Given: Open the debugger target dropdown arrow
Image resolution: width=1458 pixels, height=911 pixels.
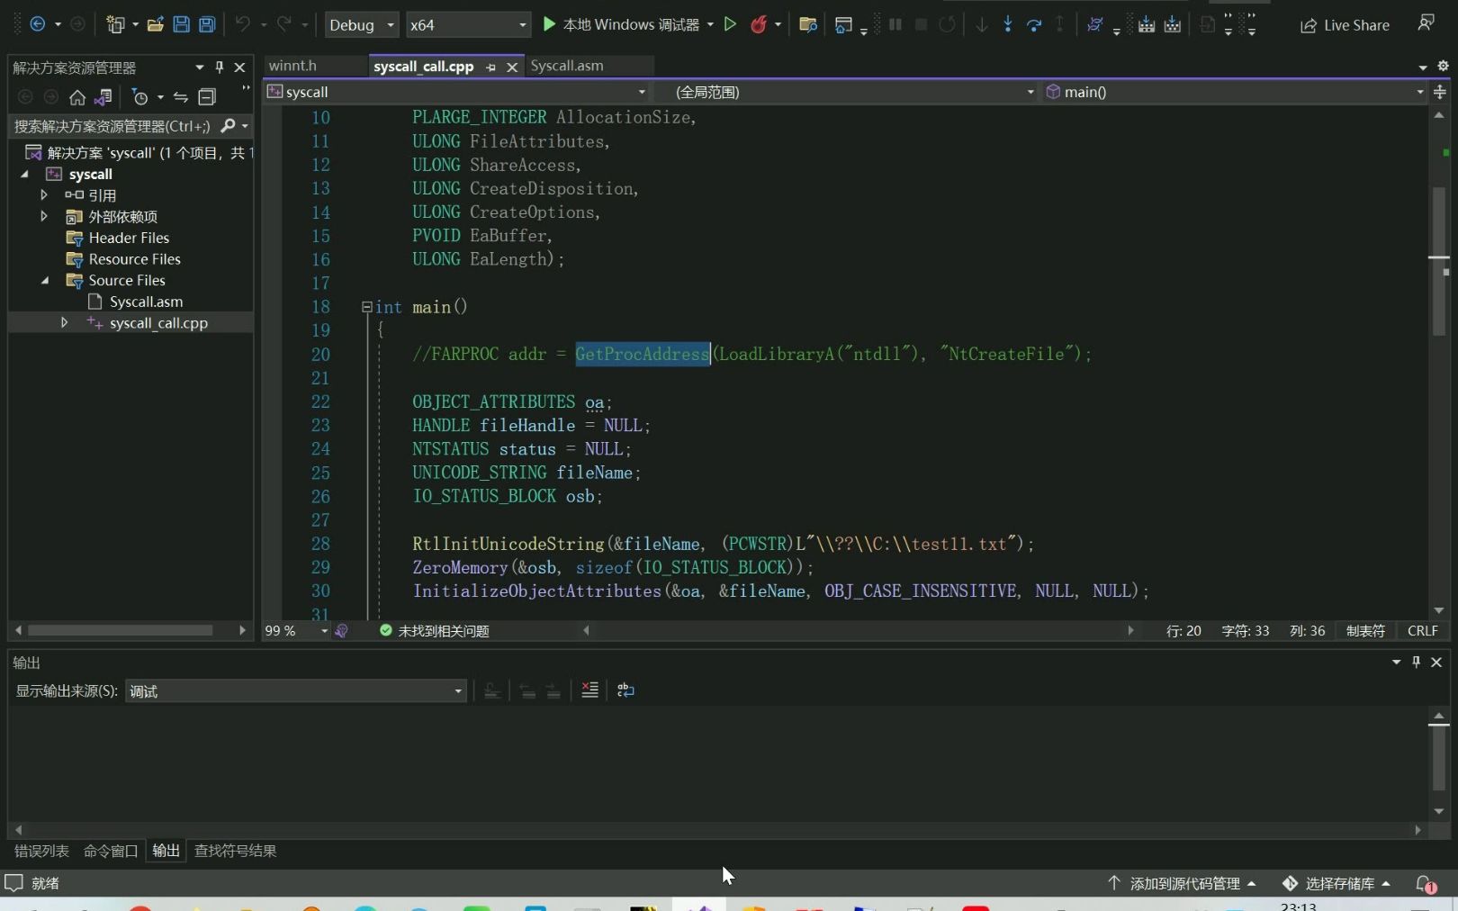Looking at the screenshot, I should pos(710,24).
